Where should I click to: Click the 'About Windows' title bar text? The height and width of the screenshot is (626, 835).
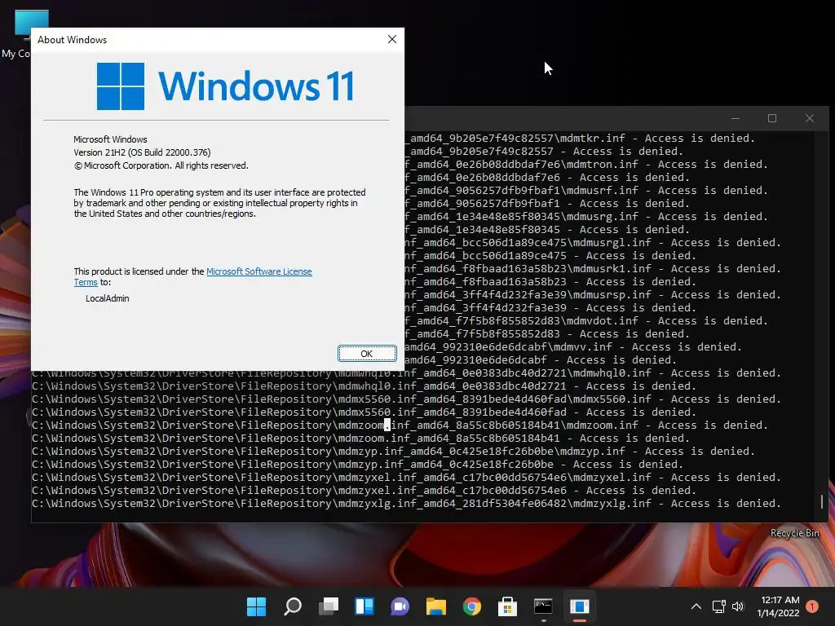tap(72, 40)
